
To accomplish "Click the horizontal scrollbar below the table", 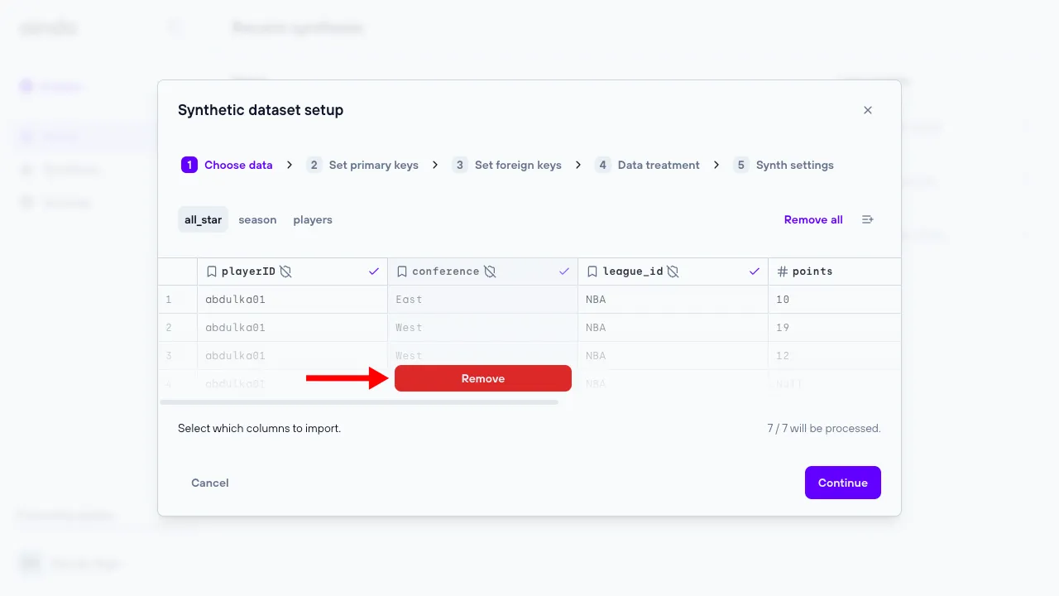I will (x=359, y=402).
